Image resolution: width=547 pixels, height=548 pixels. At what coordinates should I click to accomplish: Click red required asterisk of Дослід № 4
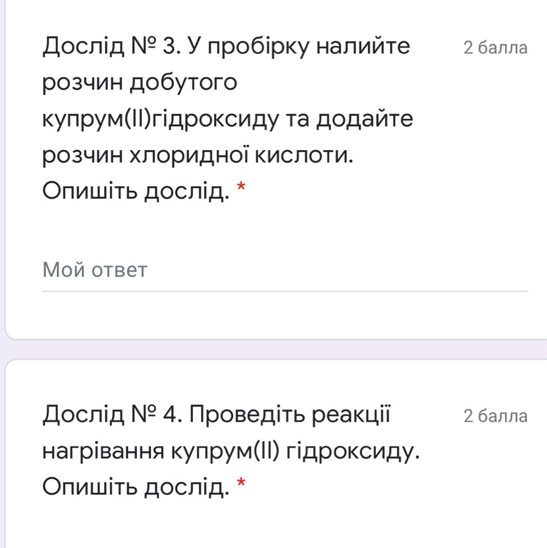[x=241, y=483]
